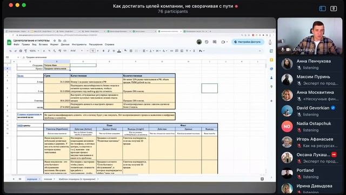This screenshot has width=346, height=195.
Task: Open the Google Sheets home icon
Action: click(9, 42)
